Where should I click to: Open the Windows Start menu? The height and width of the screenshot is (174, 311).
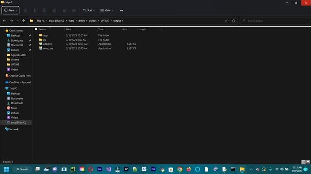6,169
